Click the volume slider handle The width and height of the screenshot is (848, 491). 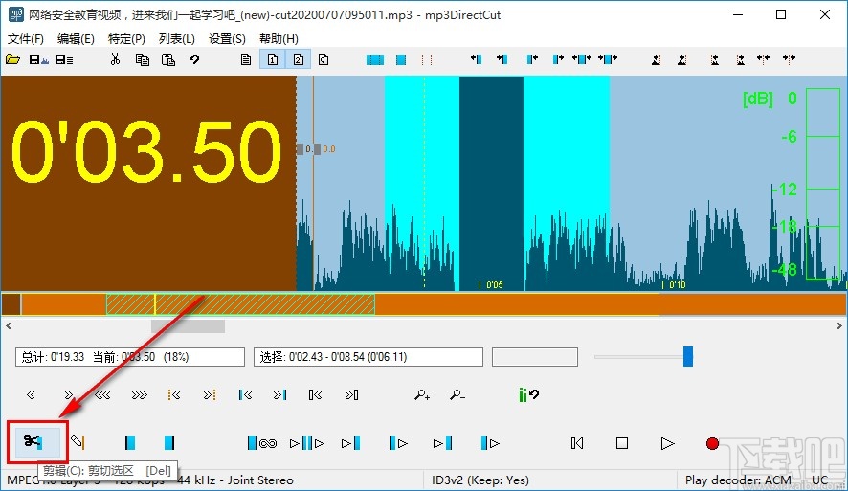(x=687, y=357)
